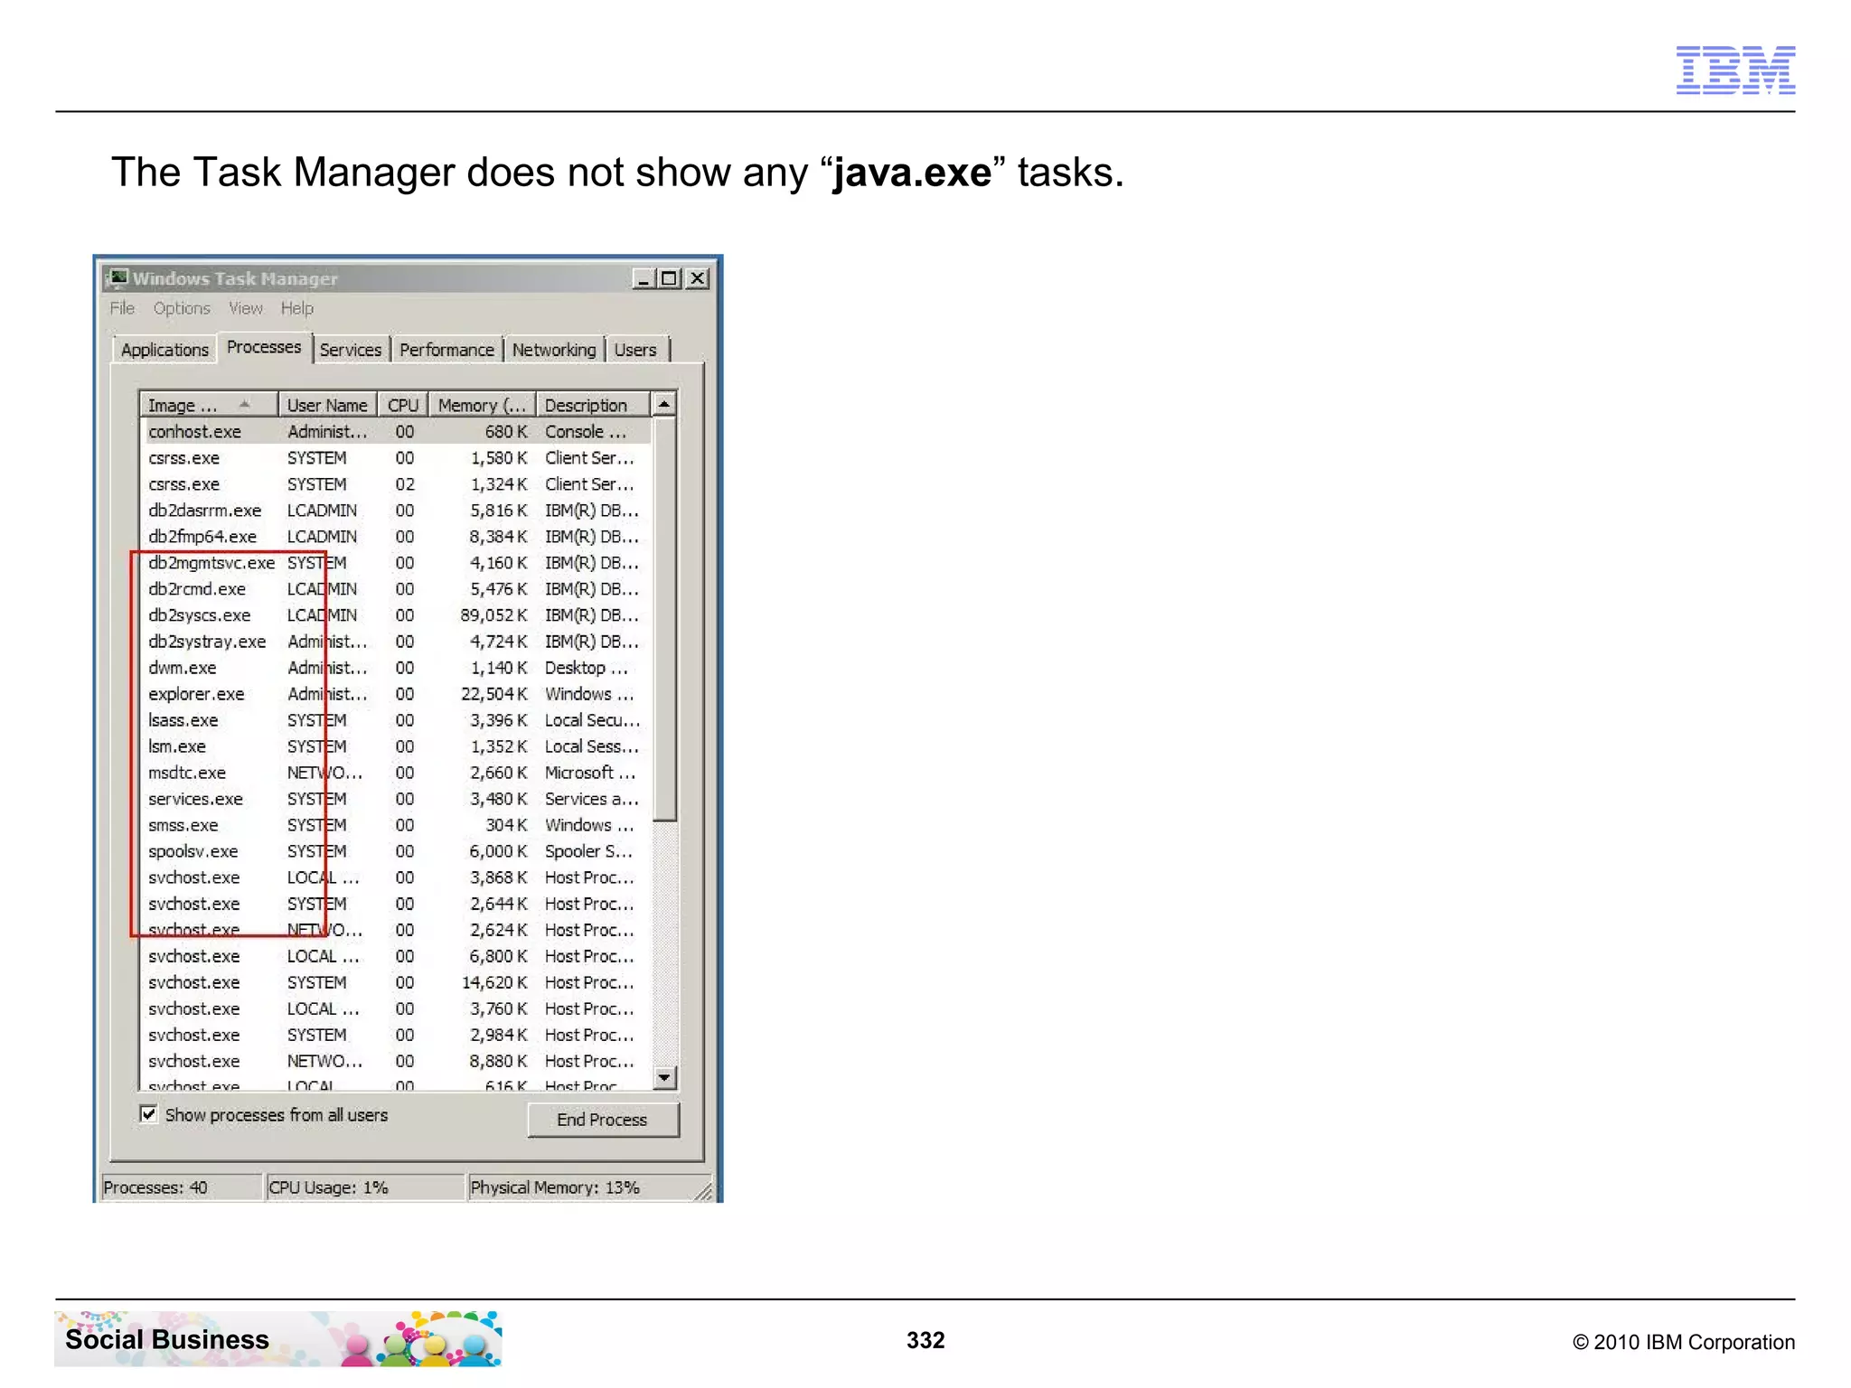This screenshot has height=1388, width=1851.
Task: Click the End Process button
Action: 602,1120
